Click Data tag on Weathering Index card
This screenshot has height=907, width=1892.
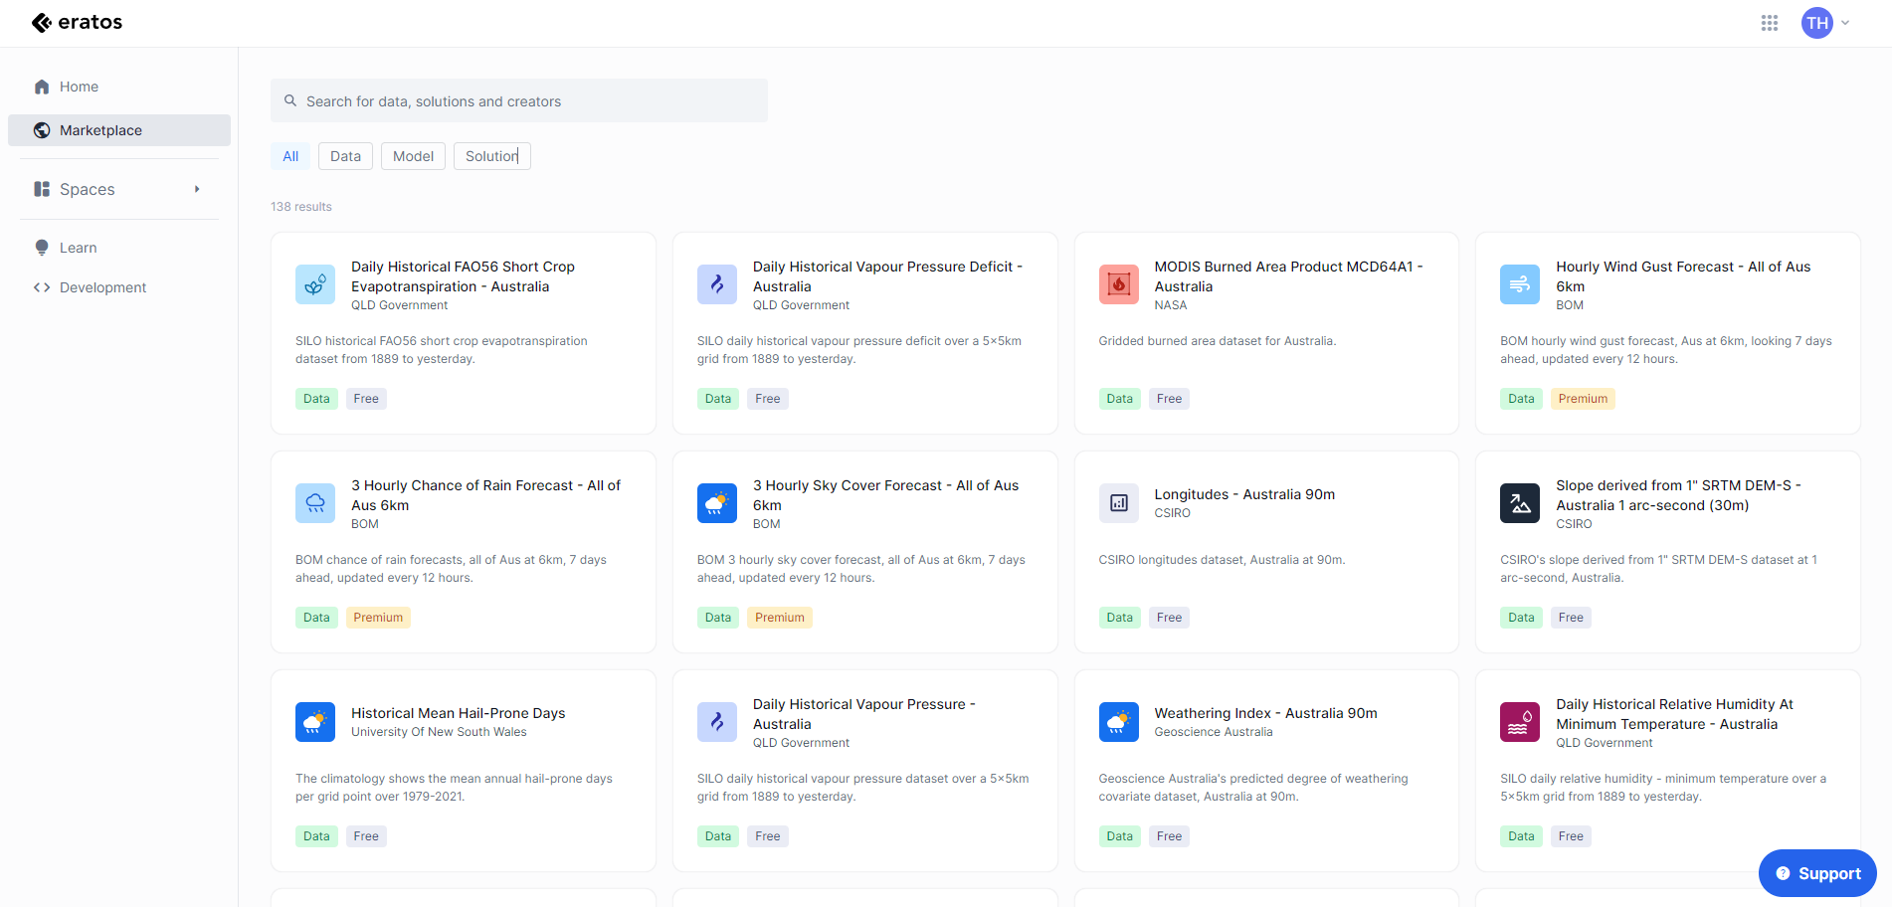coord(1119,836)
